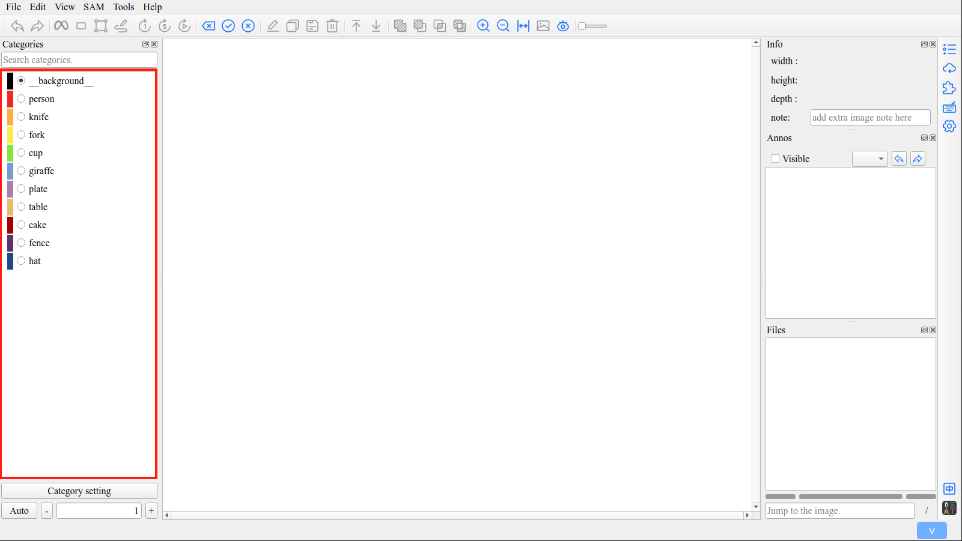Click the copy polygon icon

pyautogui.click(x=293, y=26)
